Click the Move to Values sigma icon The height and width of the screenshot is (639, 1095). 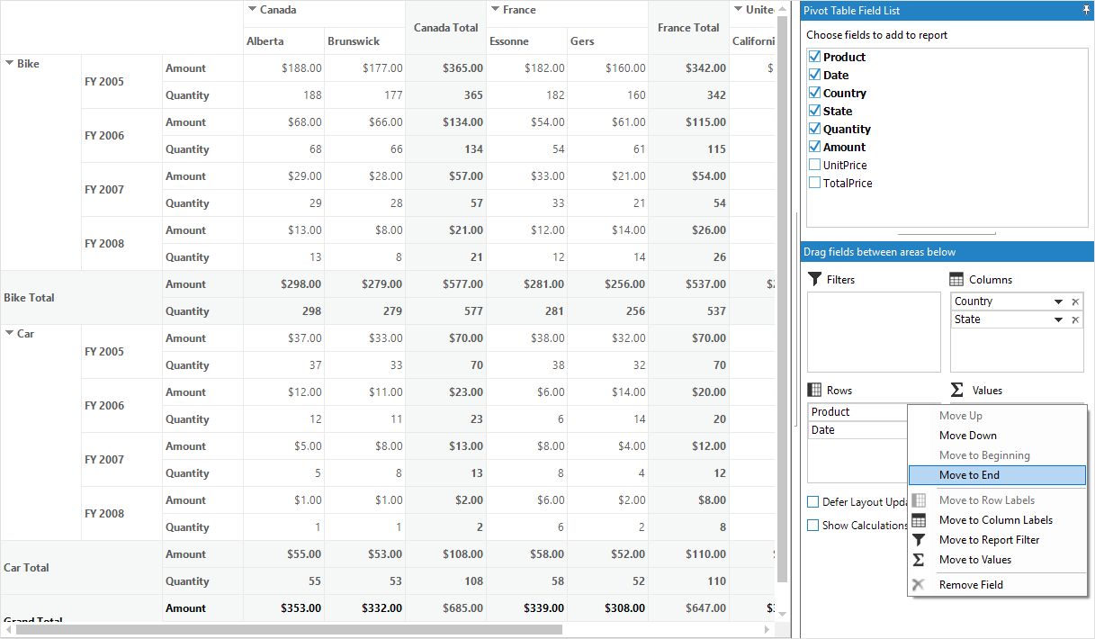click(x=919, y=560)
